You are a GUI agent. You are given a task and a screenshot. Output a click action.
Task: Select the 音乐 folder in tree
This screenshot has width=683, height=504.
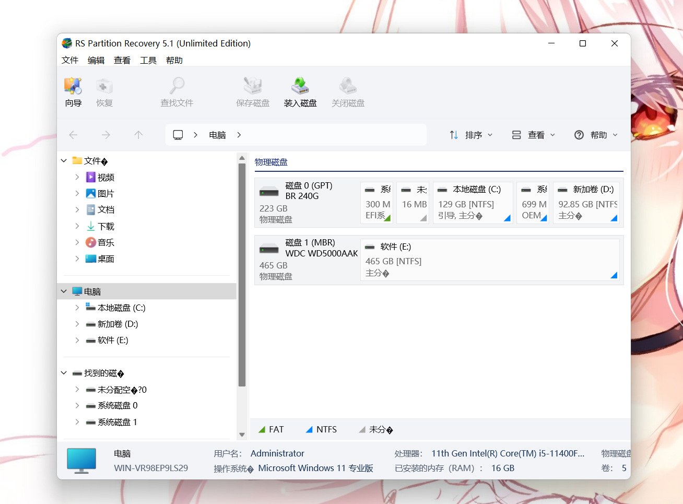point(100,243)
